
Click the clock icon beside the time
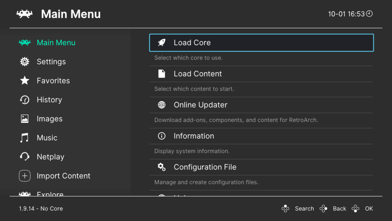coord(369,14)
